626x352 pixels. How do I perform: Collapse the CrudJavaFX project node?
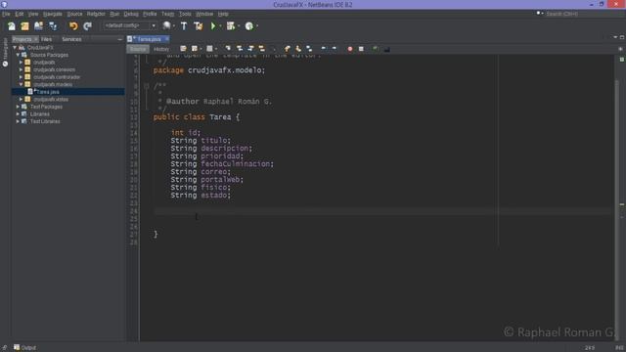pyautogui.click(x=15, y=48)
